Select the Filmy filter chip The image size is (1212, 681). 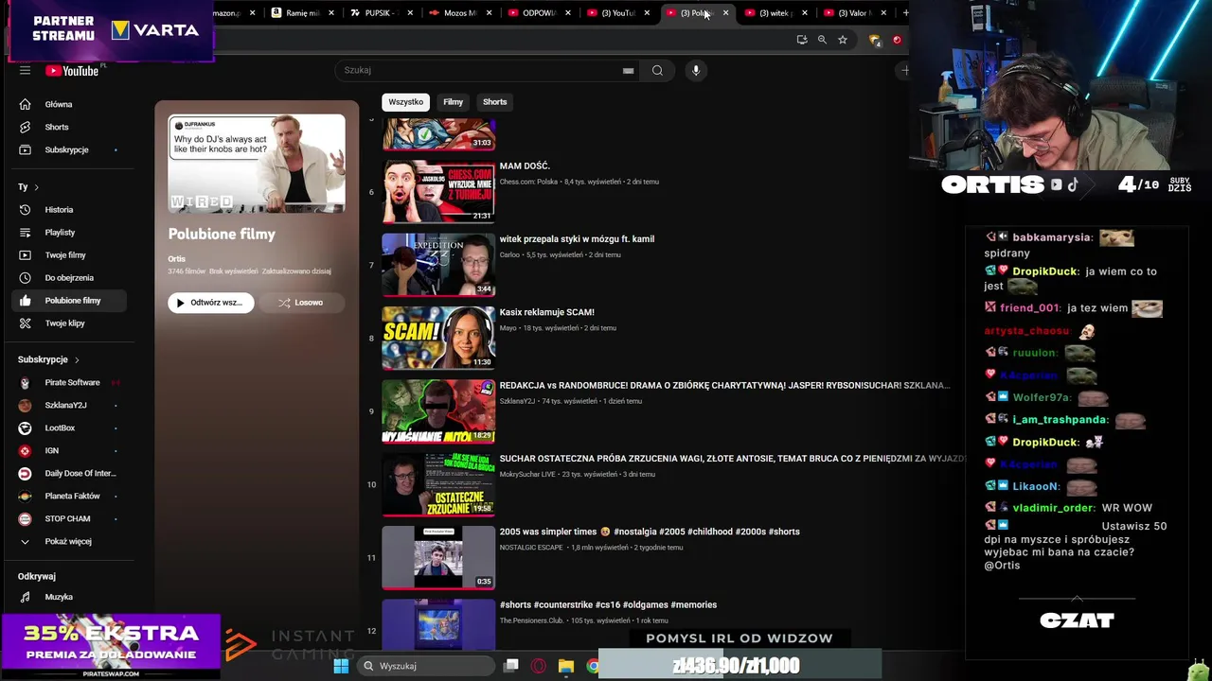tap(454, 102)
